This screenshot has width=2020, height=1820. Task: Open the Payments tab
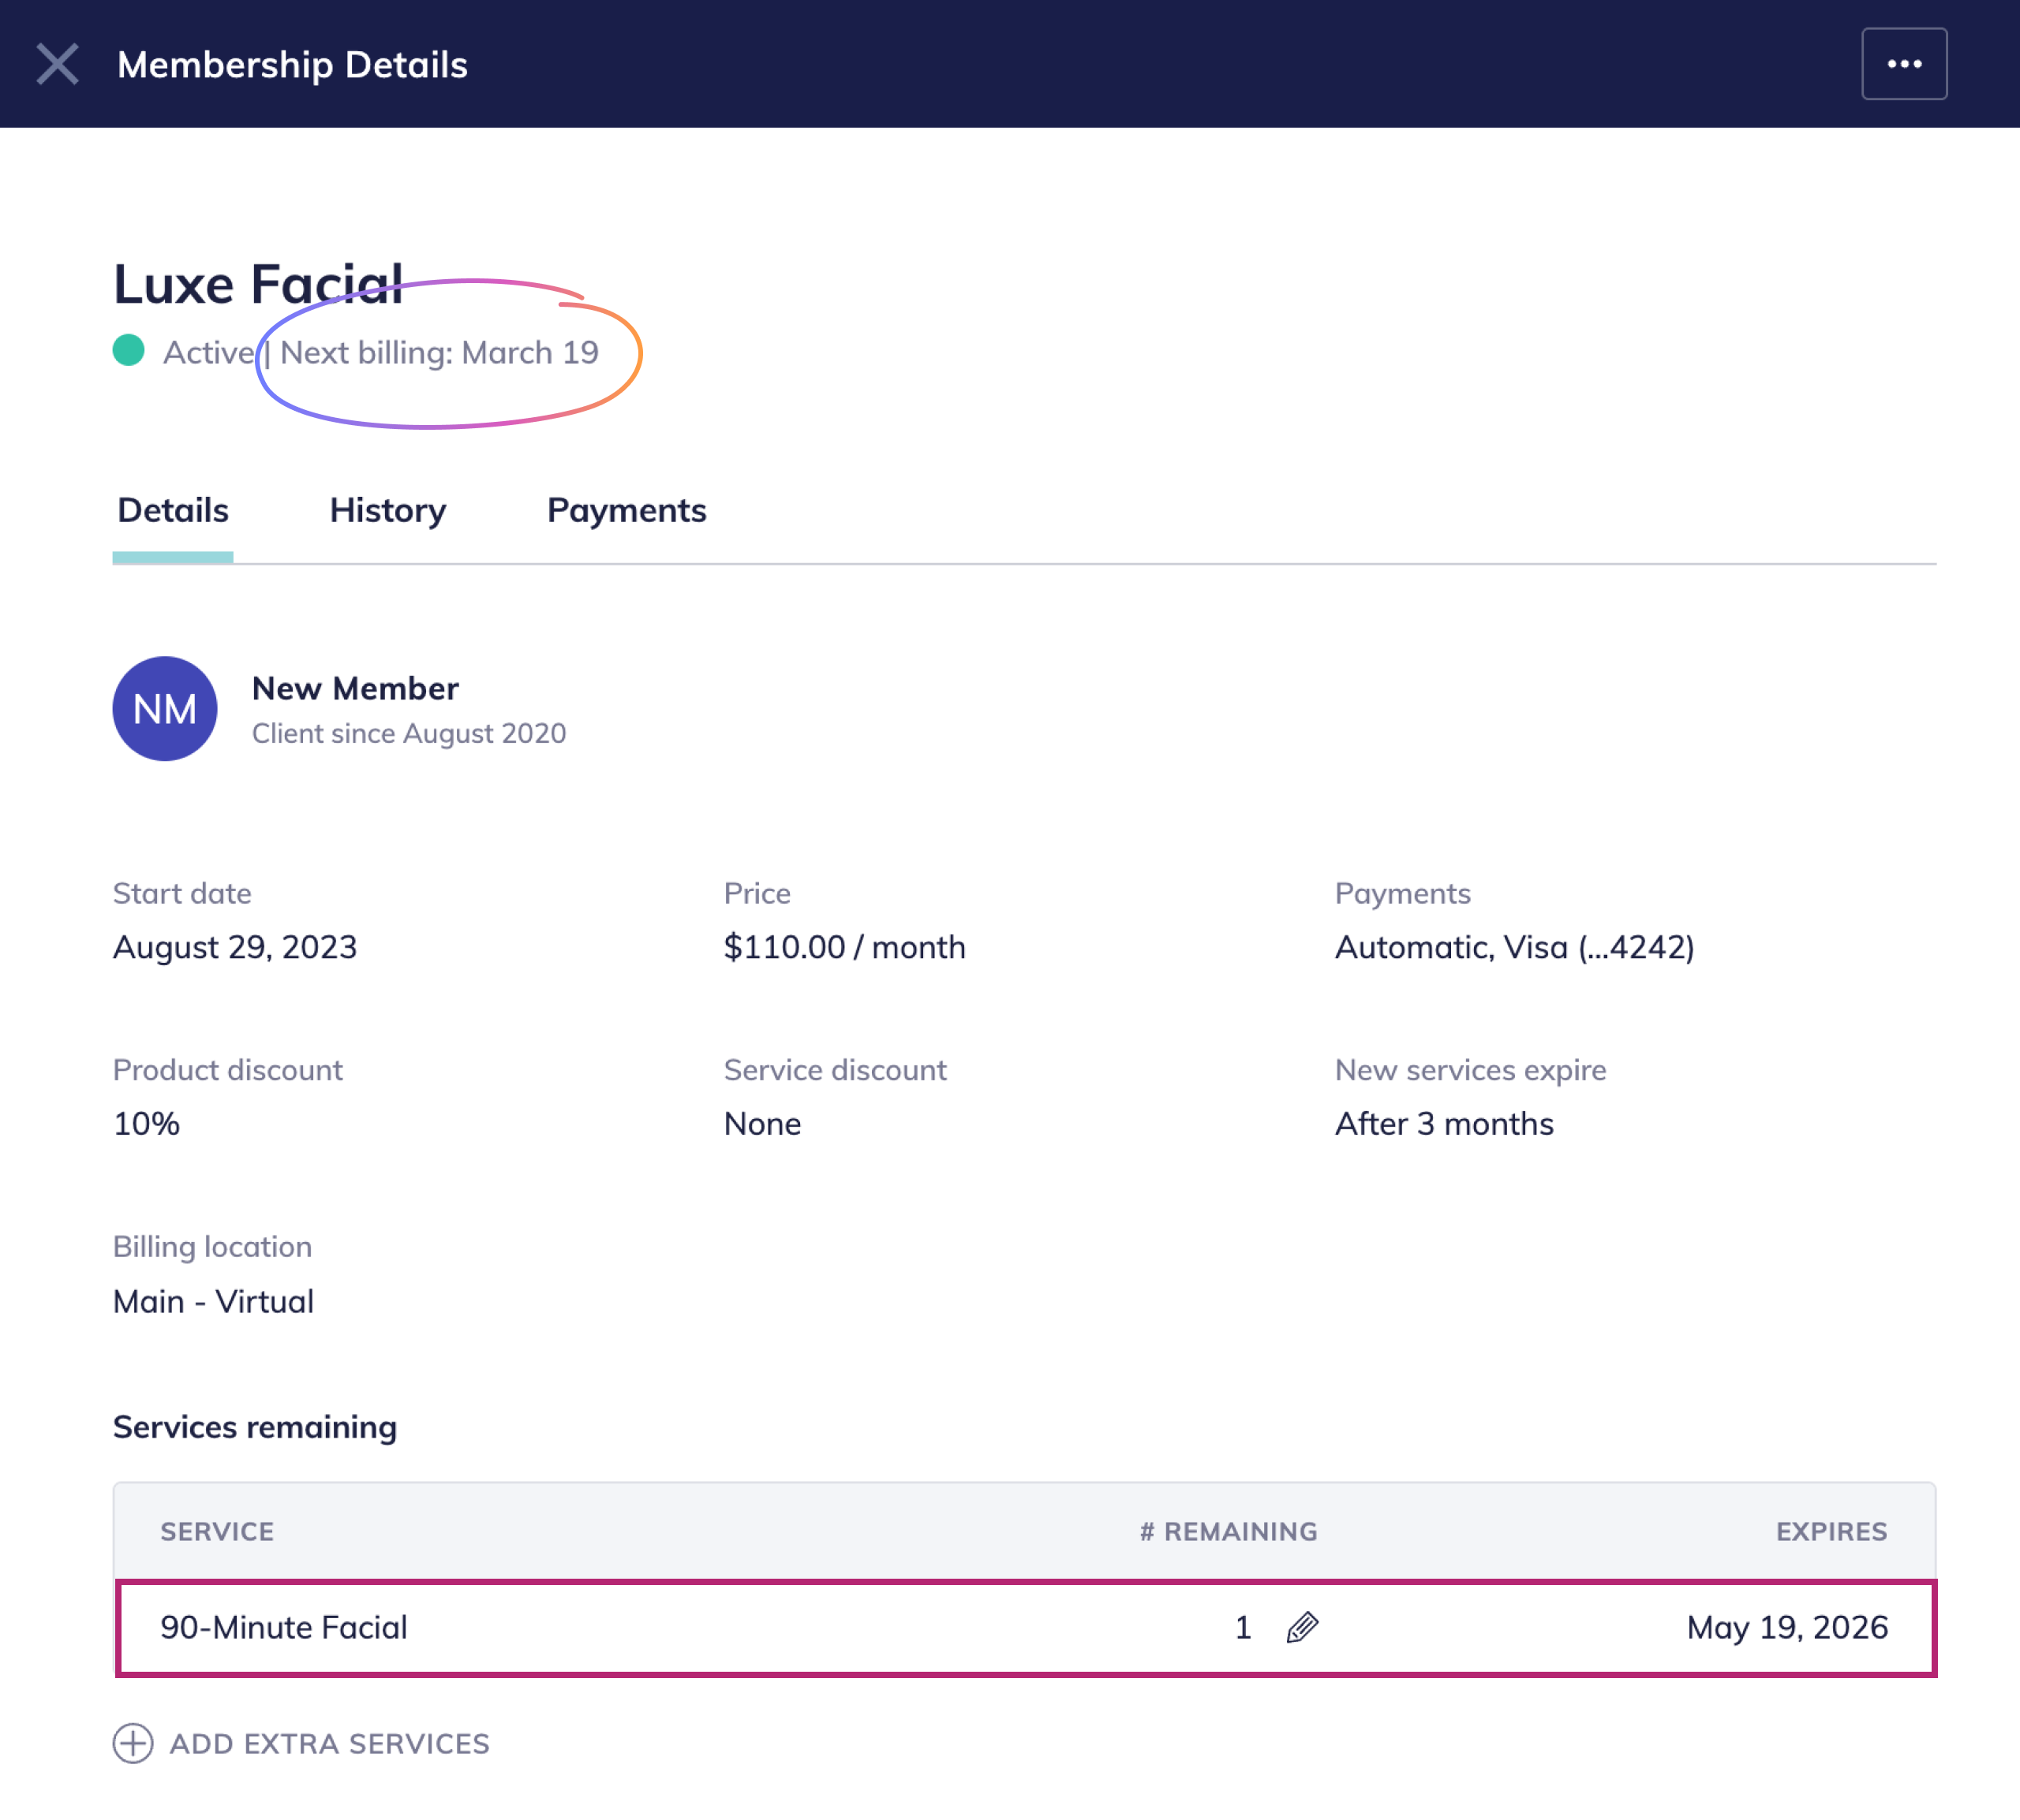(627, 511)
